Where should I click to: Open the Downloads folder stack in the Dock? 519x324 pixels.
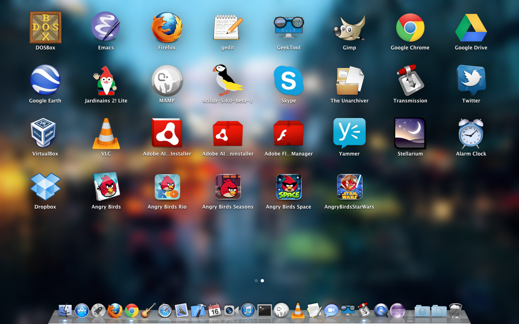(422, 311)
